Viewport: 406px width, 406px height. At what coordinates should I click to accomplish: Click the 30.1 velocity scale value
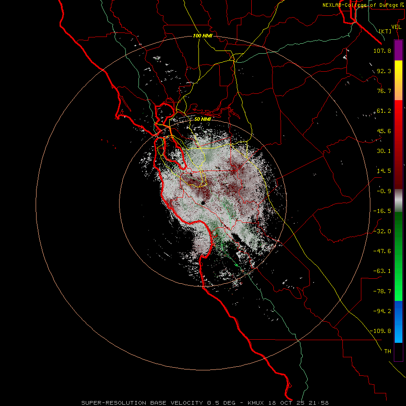coord(384,151)
